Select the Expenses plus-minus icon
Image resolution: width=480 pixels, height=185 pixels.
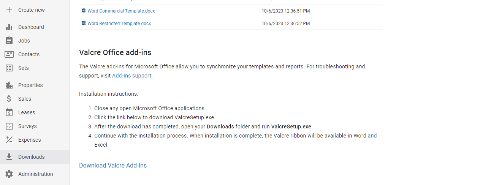click(x=9, y=140)
